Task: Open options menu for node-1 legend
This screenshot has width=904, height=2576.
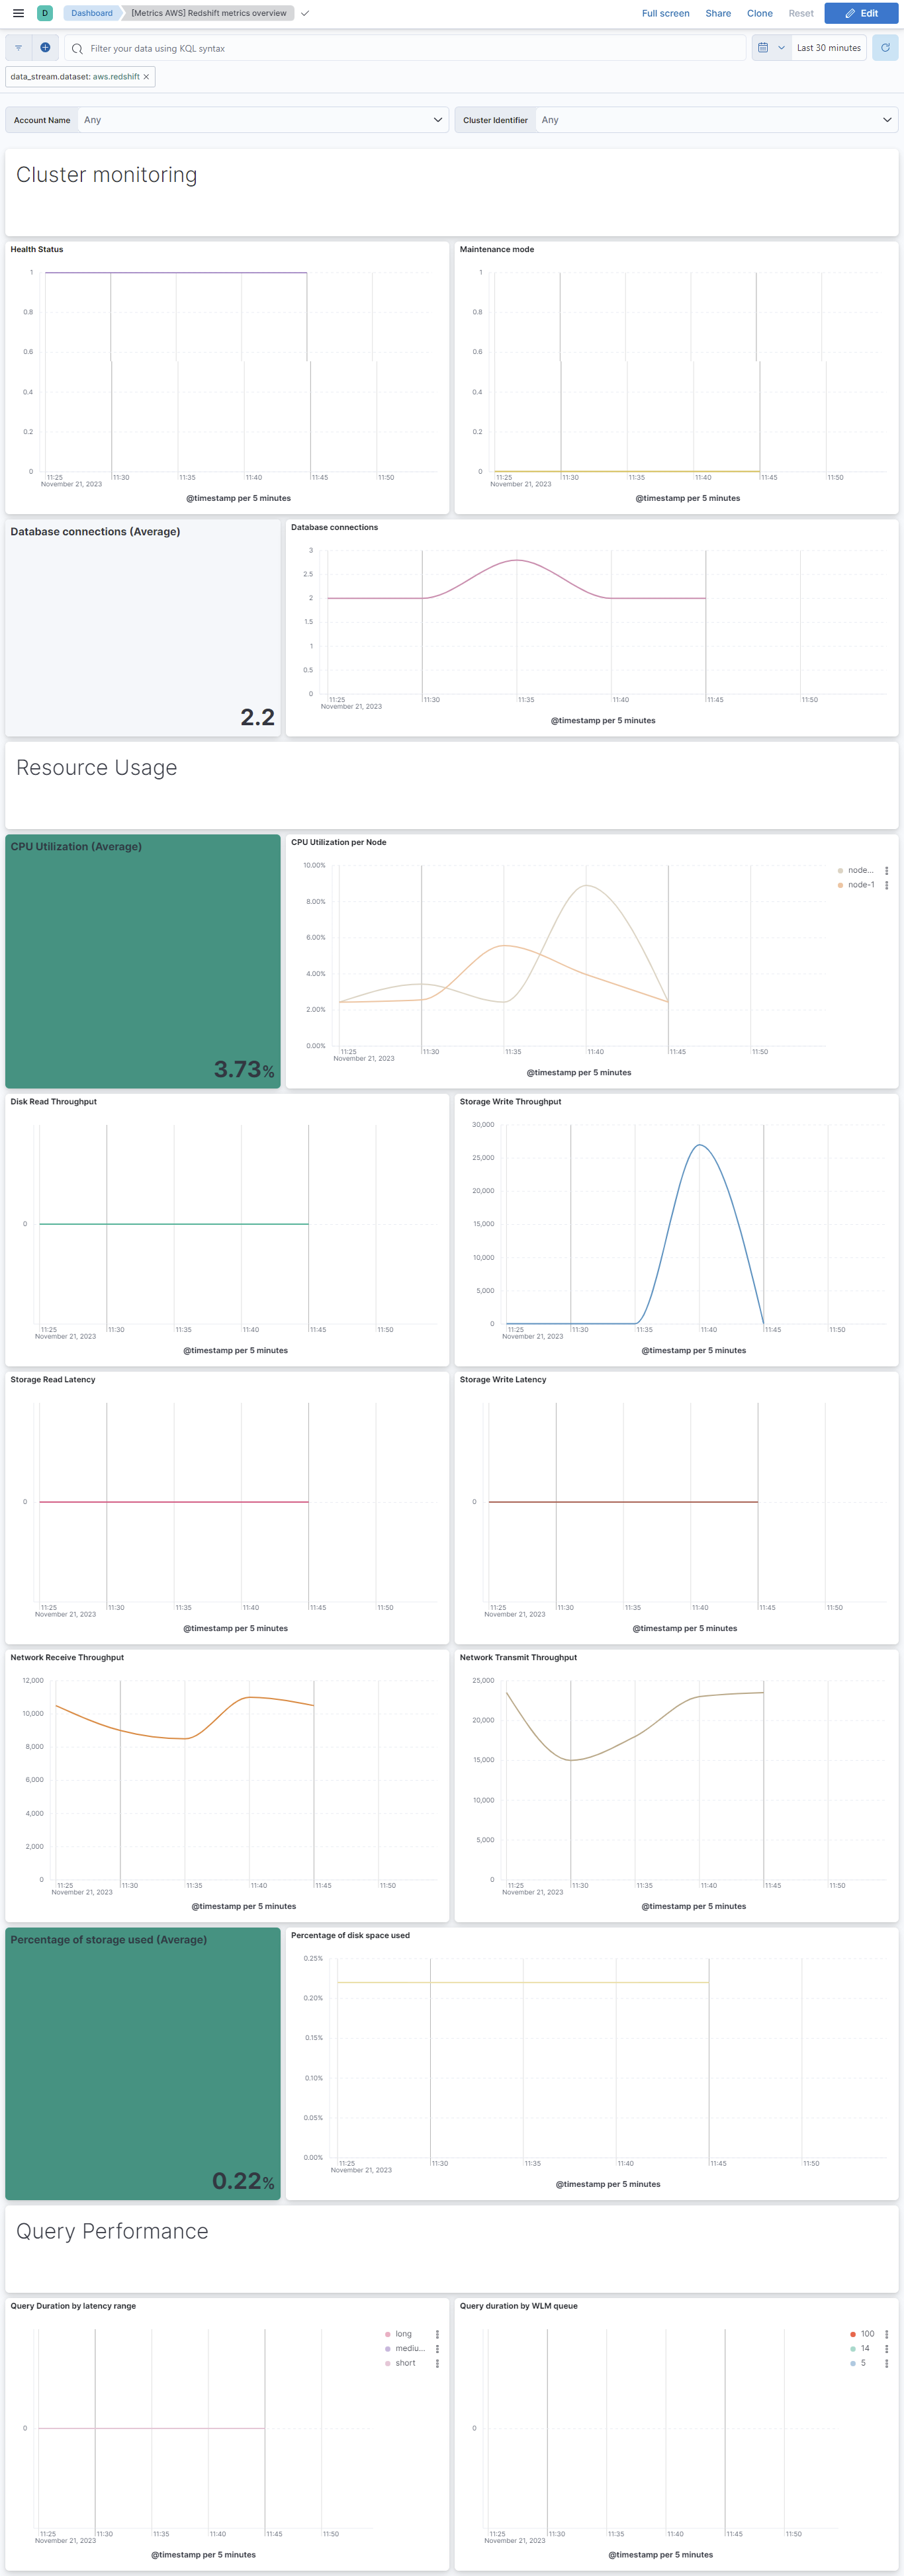Action: [x=886, y=885]
